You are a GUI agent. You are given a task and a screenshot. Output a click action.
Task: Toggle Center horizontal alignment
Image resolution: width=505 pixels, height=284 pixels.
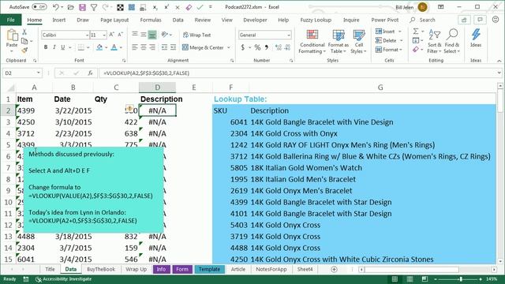click(144, 47)
